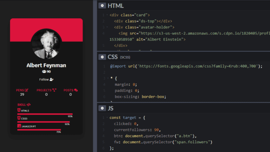Select the JS editor panel title
Image resolution: width=270 pixels, height=152 pixels.
coord(110,108)
